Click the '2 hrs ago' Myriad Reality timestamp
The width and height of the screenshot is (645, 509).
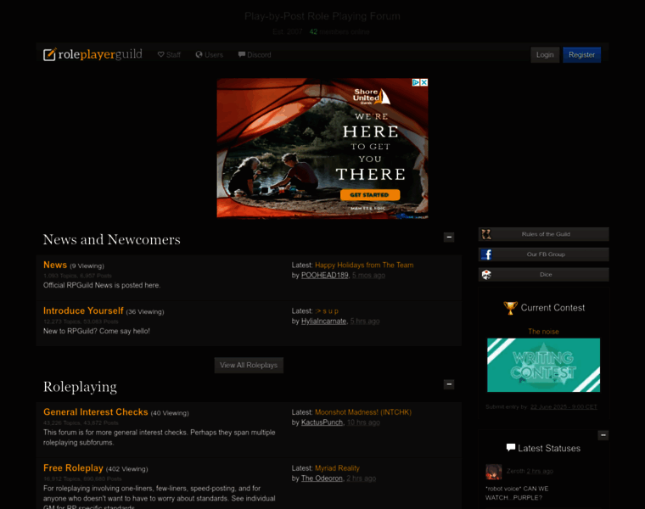tap(362, 478)
